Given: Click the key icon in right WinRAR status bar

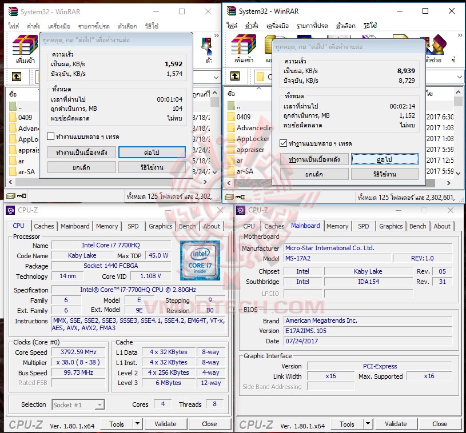Looking at the screenshot, I should [x=240, y=197].
